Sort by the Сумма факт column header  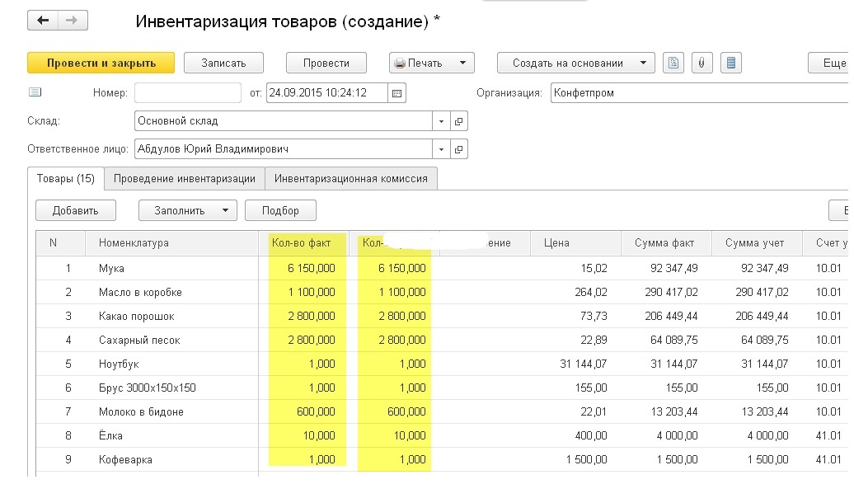point(666,243)
